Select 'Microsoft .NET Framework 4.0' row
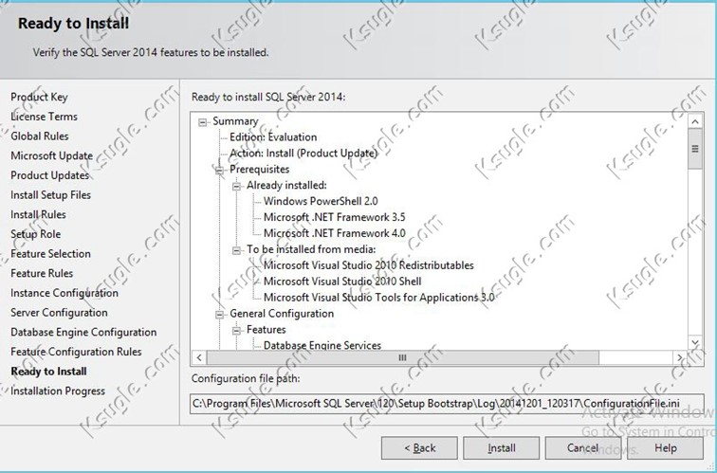The width and height of the screenshot is (717, 473). coord(334,233)
